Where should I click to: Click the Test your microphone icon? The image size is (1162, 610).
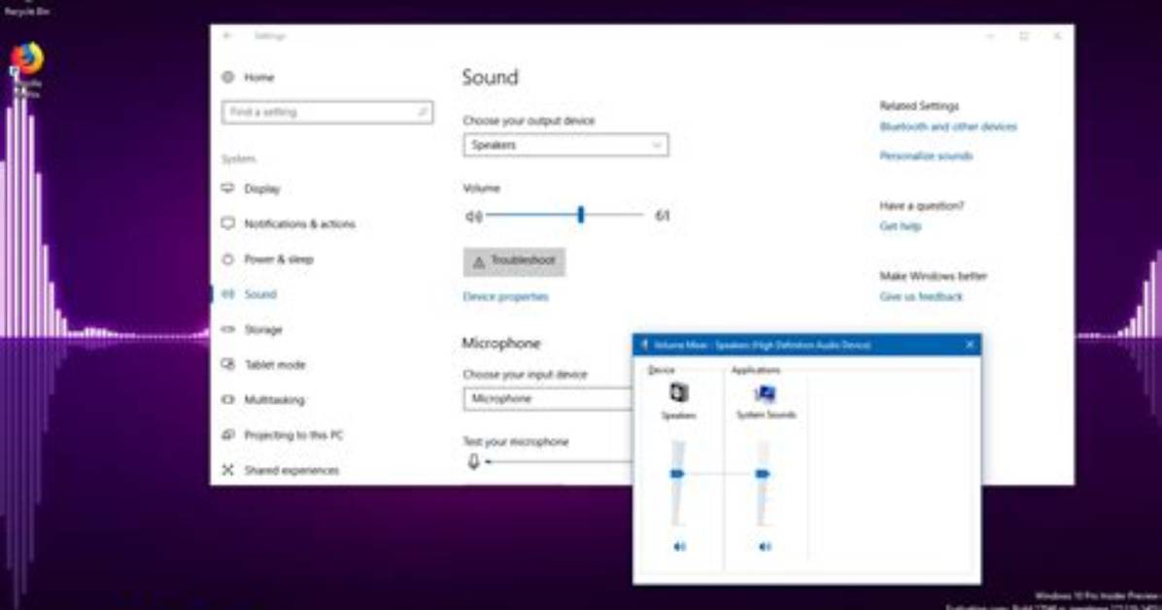473,461
